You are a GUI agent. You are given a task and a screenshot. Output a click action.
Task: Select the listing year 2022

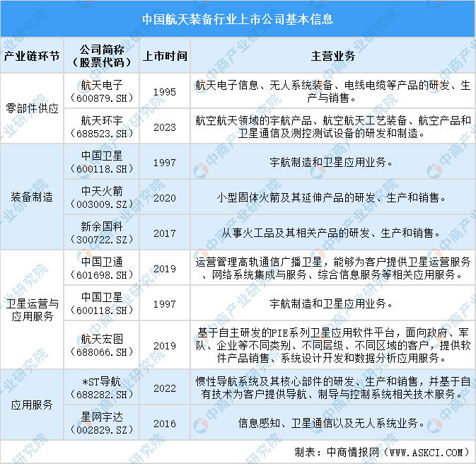[x=165, y=388]
